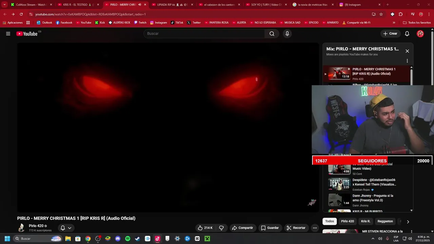The width and height of the screenshot is (434, 244).
Task: Open the Chrome extensions puzzle icon
Action: pos(400,14)
